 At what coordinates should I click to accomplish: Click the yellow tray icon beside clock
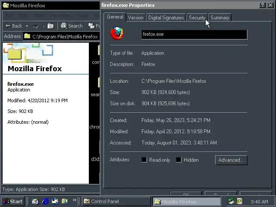pyautogui.click(x=239, y=201)
